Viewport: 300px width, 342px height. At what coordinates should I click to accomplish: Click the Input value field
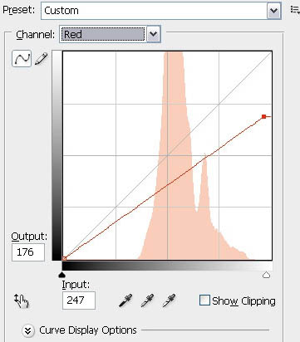pyautogui.click(x=79, y=300)
